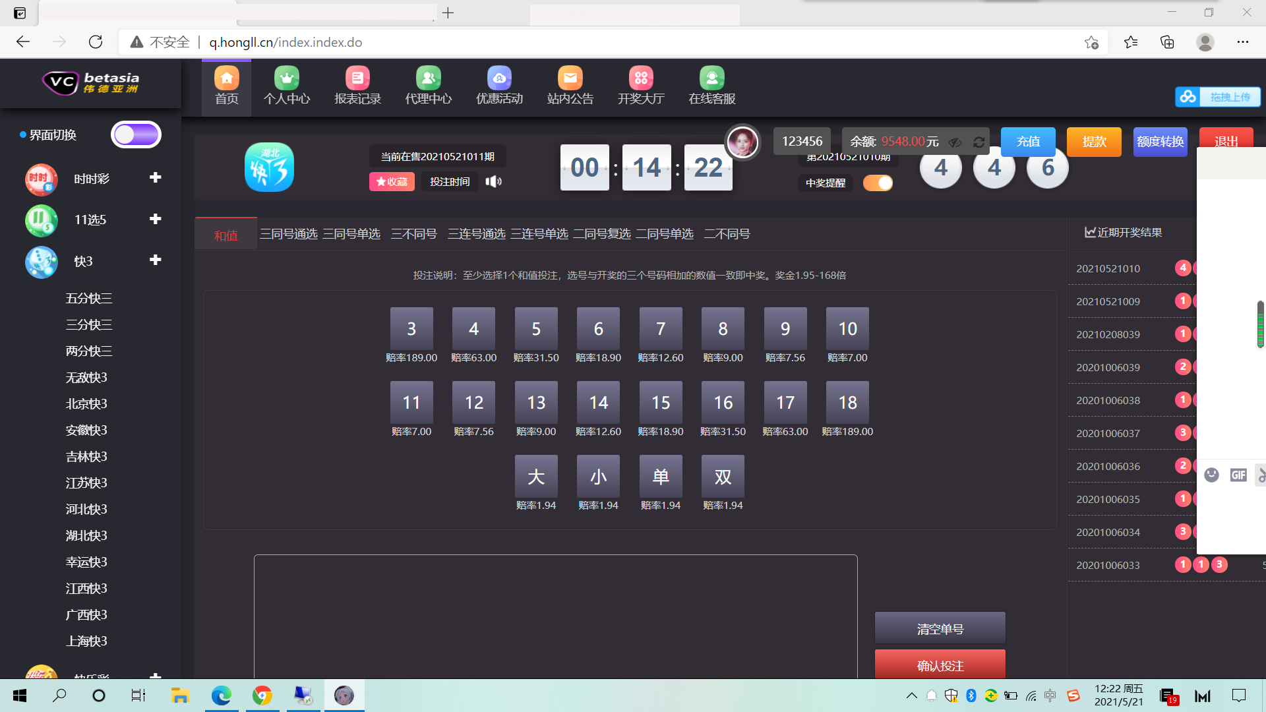Mute sound using speaker icon beside 投注时间

(x=493, y=181)
